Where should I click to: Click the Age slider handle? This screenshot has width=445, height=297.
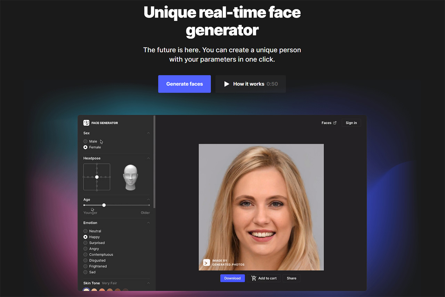104,205
